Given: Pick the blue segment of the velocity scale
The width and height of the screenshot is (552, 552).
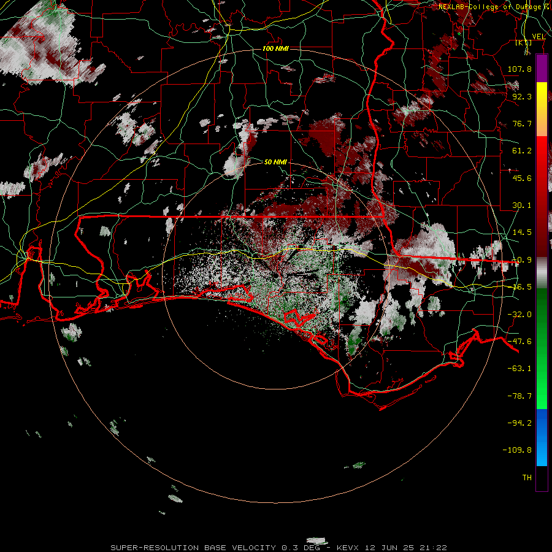Looking at the screenshot, I should pos(542,437).
